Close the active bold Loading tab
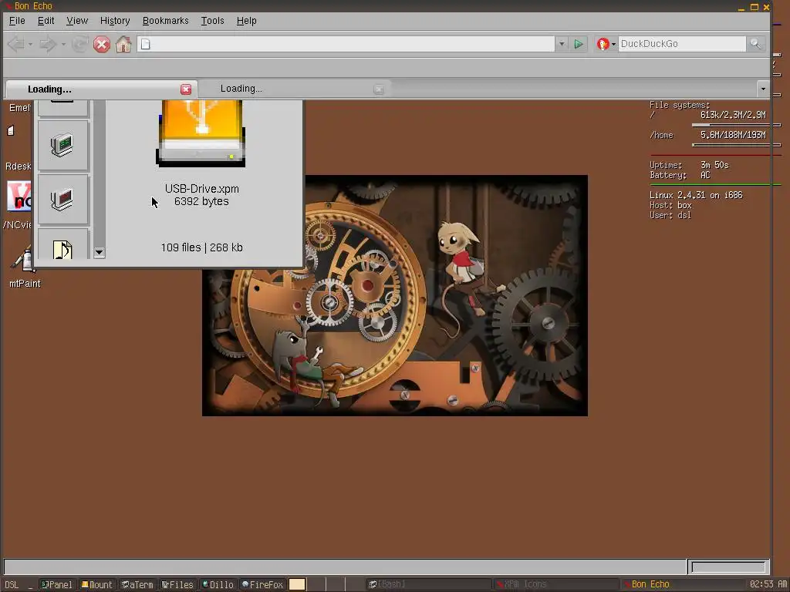Screen dimensions: 790x592 click(x=186, y=89)
